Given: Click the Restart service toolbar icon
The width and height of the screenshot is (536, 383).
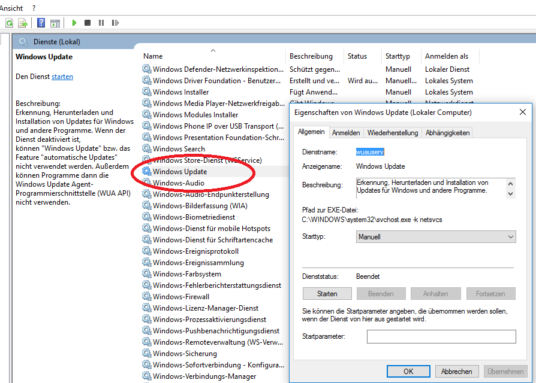Looking at the screenshot, I should tap(115, 23).
